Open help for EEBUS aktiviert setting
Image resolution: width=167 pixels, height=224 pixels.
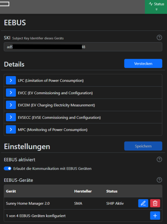click(159, 159)
